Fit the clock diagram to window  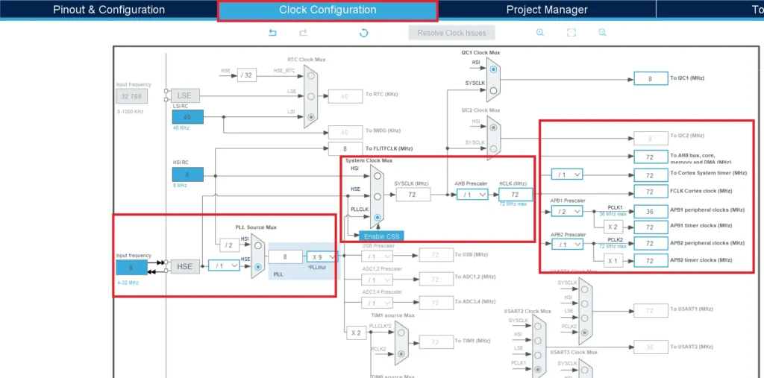point(571,33)
